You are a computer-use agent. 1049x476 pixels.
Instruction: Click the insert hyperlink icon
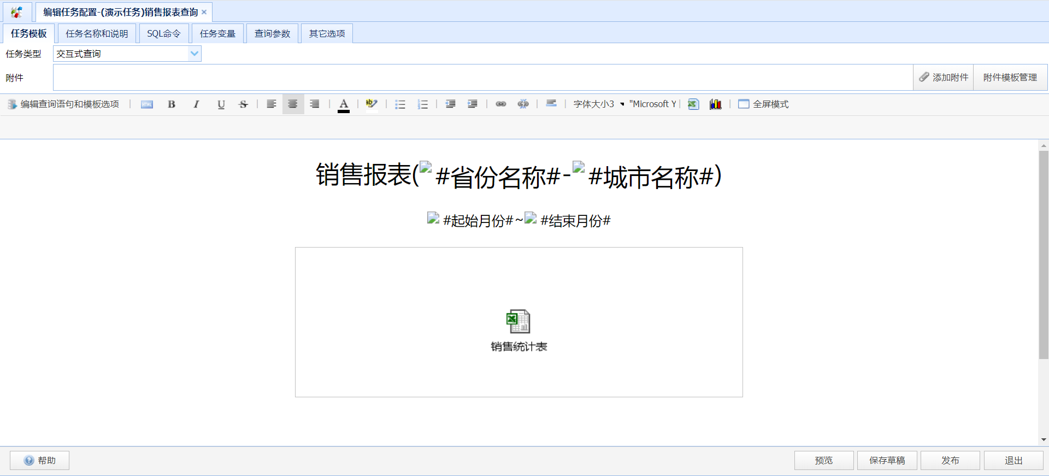500,104
